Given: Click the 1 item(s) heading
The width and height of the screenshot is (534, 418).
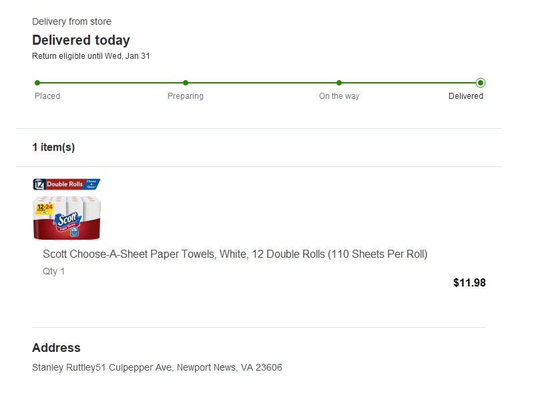Looking at the screenshot, I should (x=53, y=147).
